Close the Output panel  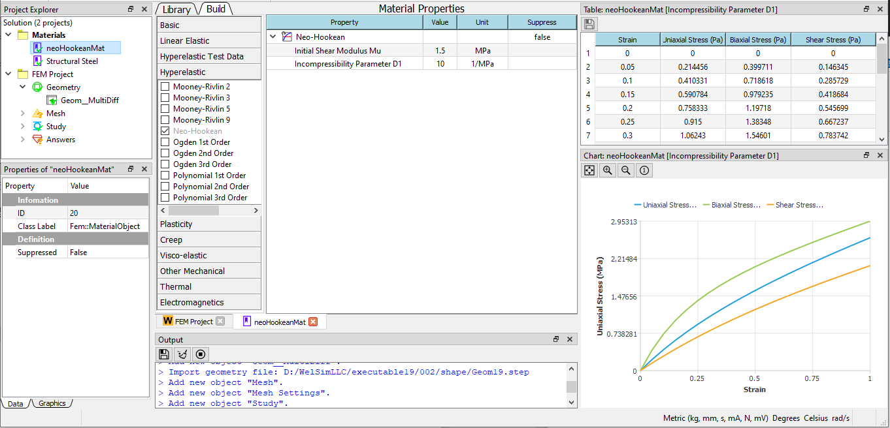(x=570, y=339)
